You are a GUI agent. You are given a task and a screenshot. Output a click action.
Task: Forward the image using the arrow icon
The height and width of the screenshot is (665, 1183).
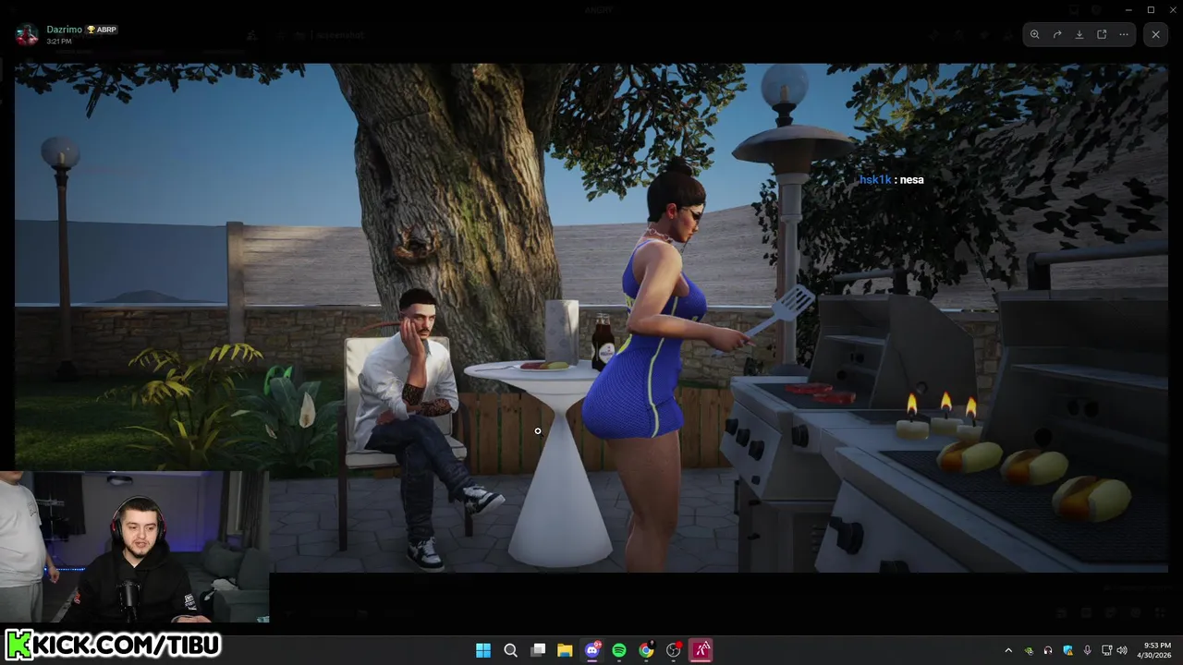pos(1057,34)
